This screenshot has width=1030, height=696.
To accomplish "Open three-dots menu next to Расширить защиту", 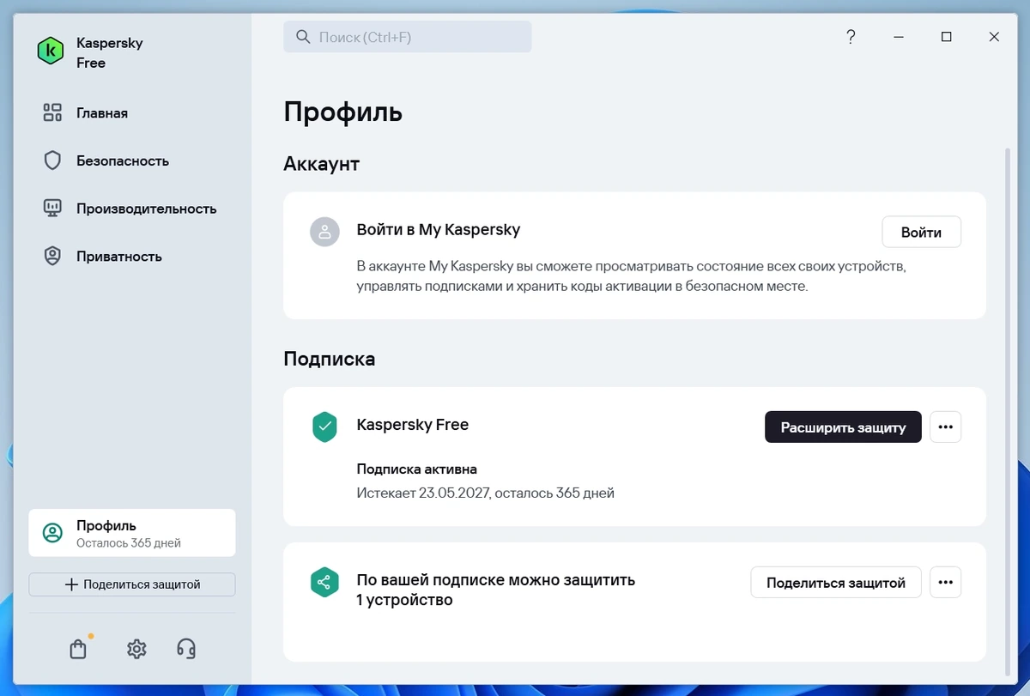I will coord(946,427).
